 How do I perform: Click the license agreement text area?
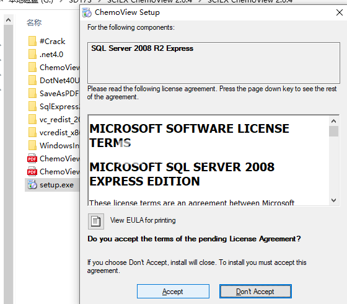[x=208, y=161]
